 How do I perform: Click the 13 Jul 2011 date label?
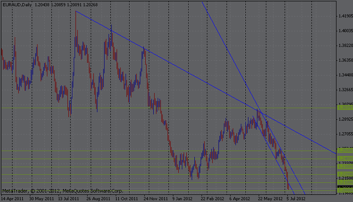click(69, 198)
